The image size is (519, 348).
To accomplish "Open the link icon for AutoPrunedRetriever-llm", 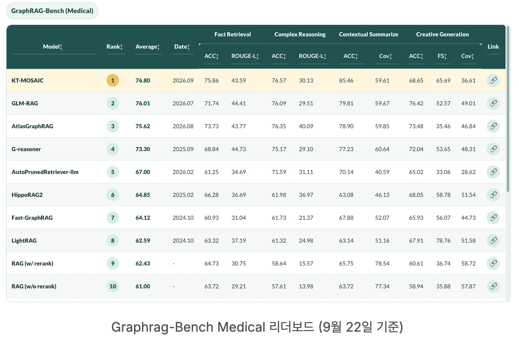I will tap(493, 172).
